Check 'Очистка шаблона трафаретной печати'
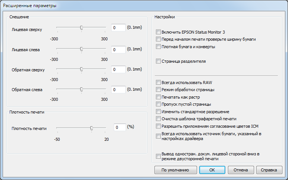 pyautogui.click(x=159, y=119)
